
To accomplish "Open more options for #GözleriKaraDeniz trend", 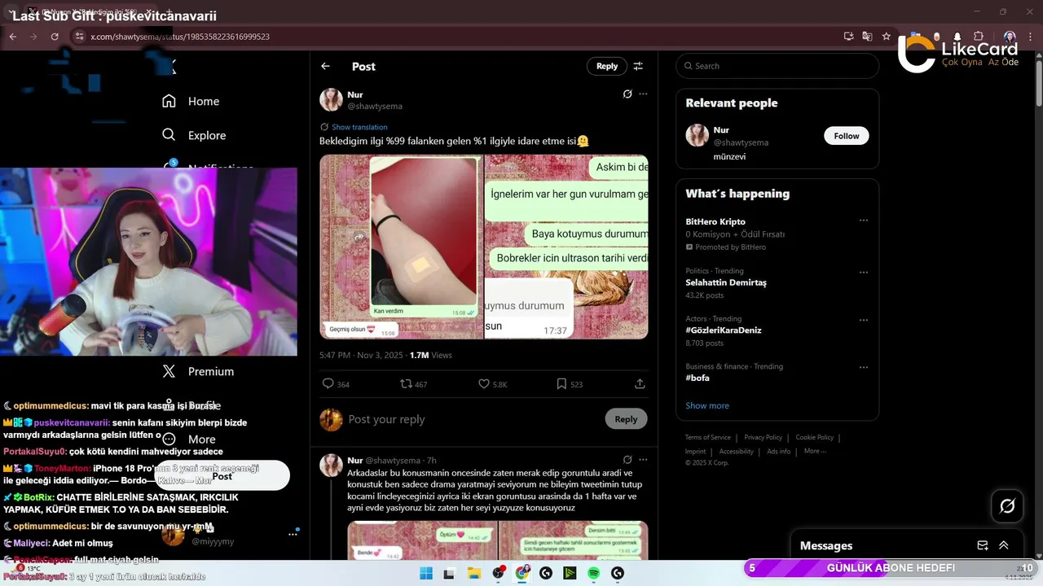I will 864,320.
